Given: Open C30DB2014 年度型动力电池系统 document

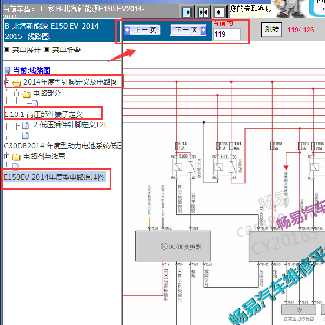Looking at the screenshot, I should click(63, 146).
